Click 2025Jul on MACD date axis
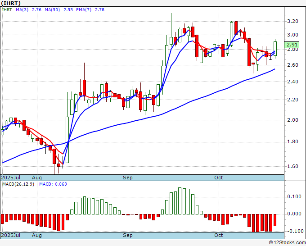The image size is (306, 246). [x=11, y=235]
